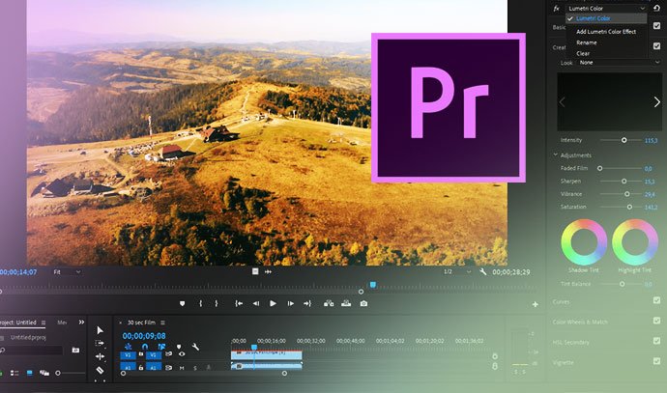Open the Fit zoom level dropdown
667x393 pixels.
(x=66, y=272)
